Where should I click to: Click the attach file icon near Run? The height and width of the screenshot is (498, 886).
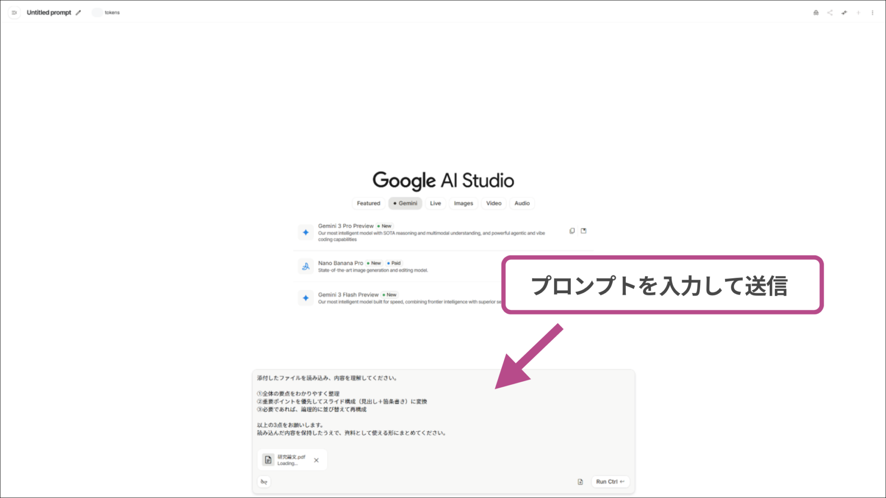coord(580,481)
